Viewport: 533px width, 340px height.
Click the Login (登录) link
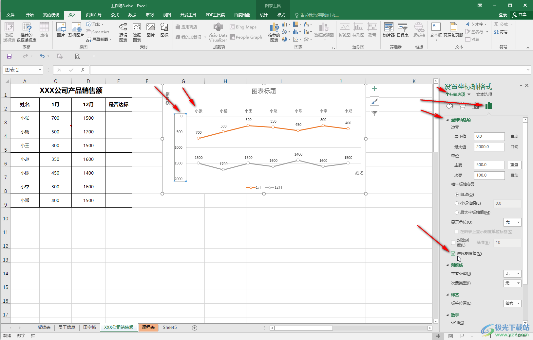coord(503,15)
